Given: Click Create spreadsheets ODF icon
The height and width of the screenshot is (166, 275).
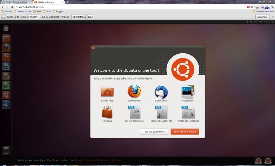Looking at the screenshot, I should [x=161, y=112].
